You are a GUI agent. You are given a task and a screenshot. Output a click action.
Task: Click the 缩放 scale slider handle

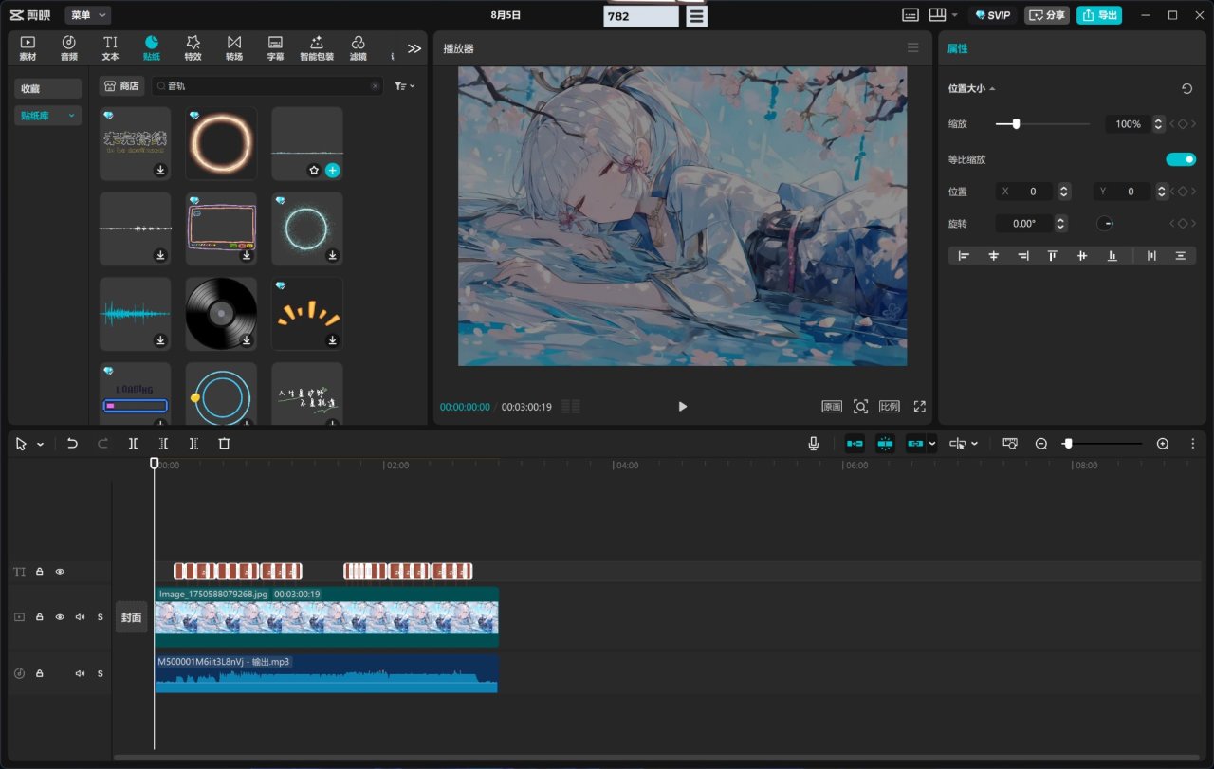(x=1016, y=123)
